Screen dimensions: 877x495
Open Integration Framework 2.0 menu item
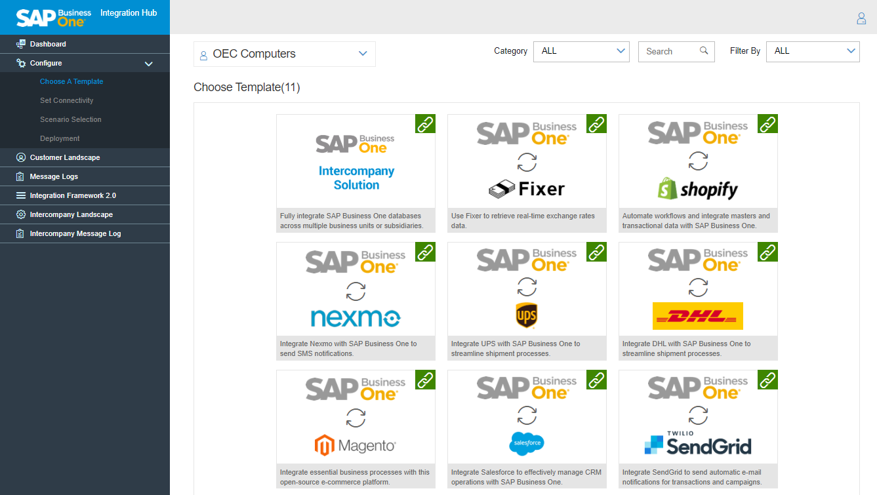click(73, 195)
